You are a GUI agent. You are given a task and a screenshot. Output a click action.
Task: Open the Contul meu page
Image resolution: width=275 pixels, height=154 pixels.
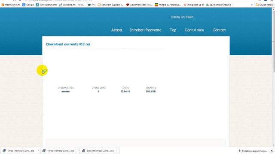coord(194,30)
